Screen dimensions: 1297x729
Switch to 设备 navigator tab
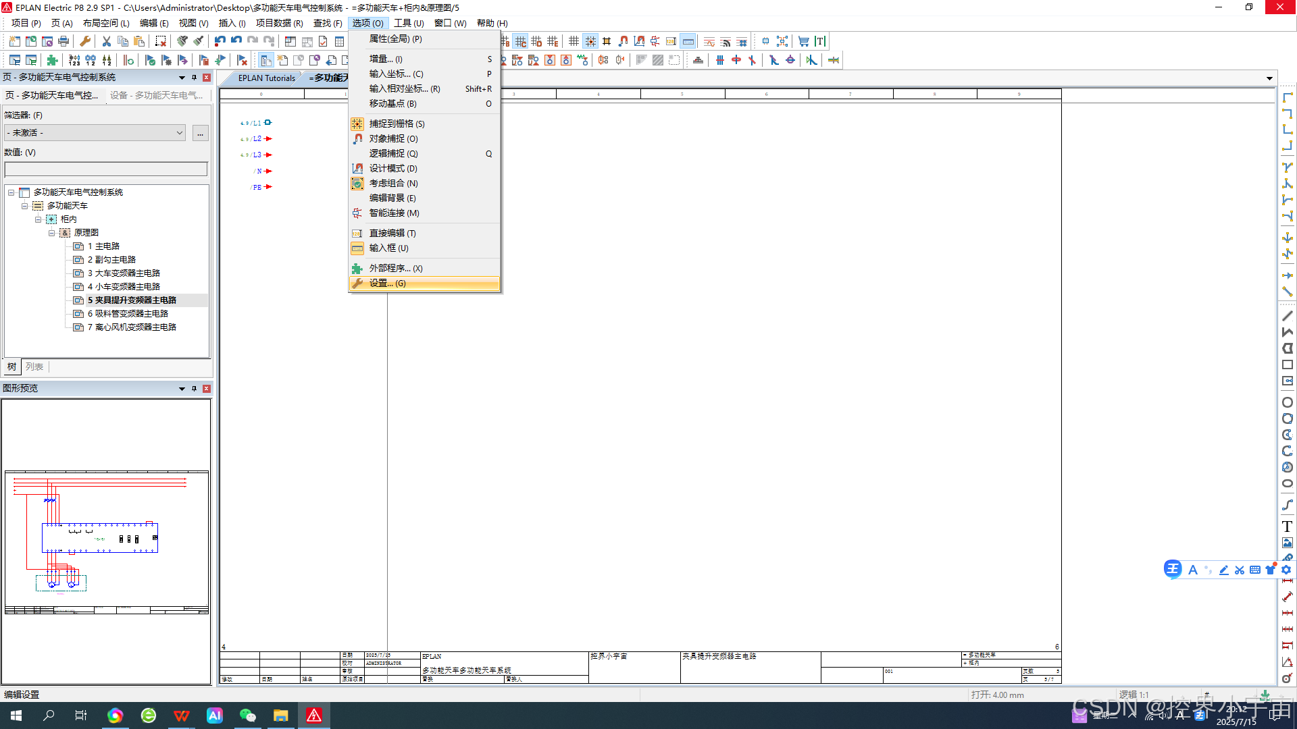tap(157, 96)
